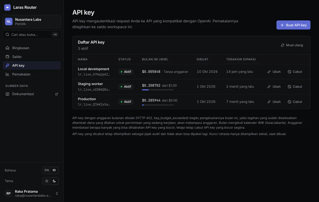Click the NL workspace avatar
Screen dimensions: 319x202
pyautogui.click(x=9, y=22)
